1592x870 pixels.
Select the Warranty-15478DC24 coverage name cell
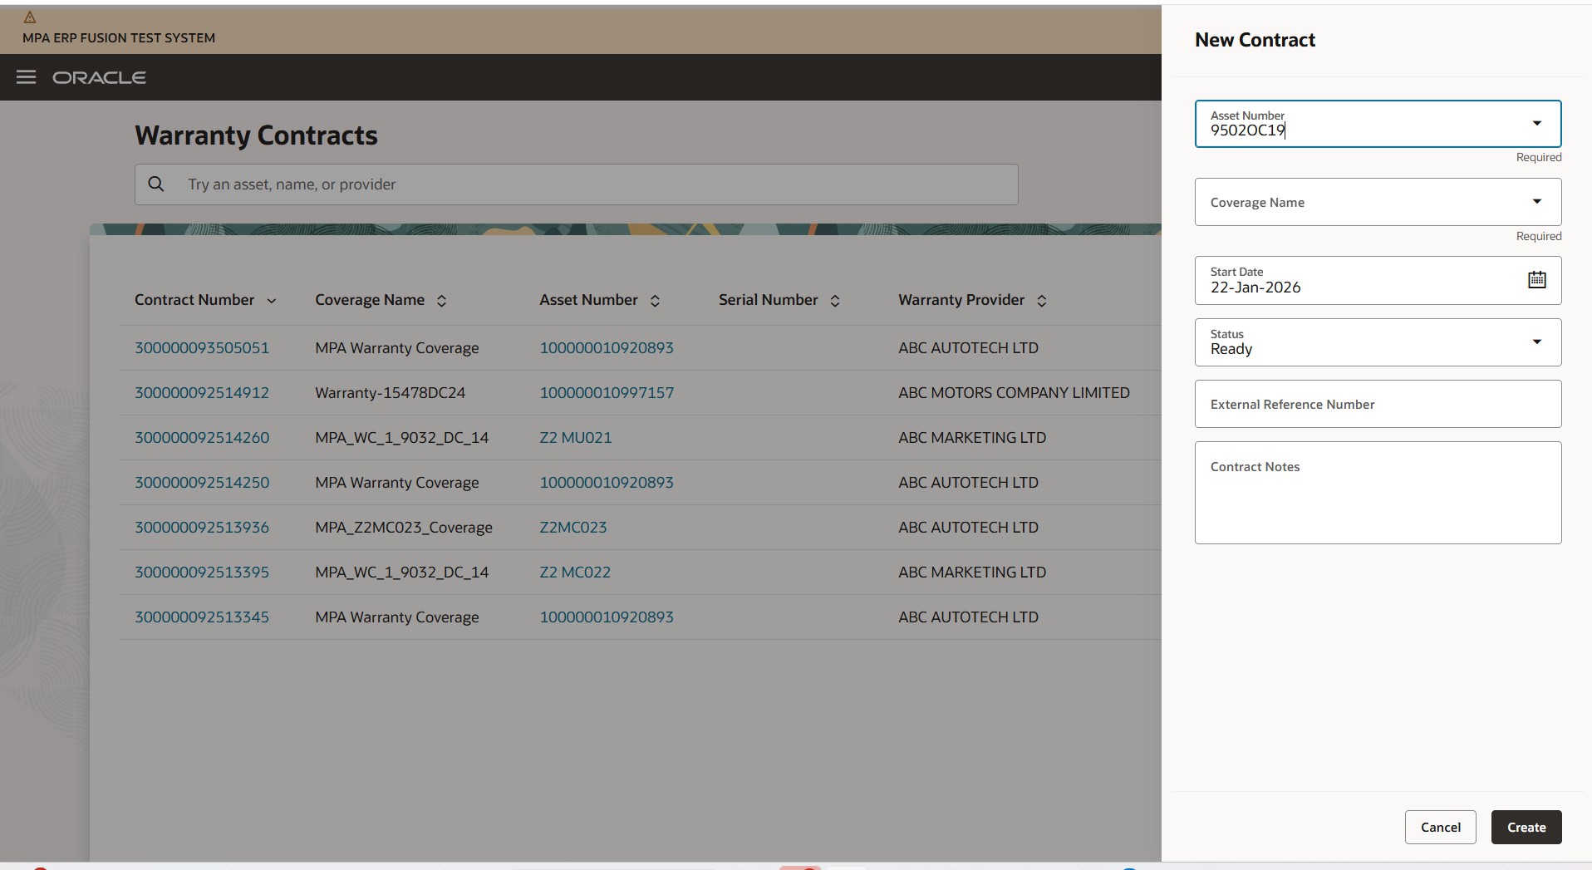click(x=391, y=393)
